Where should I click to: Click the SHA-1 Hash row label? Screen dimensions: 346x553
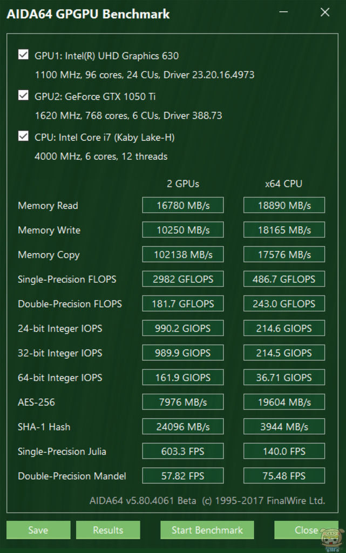coord(44,427)
